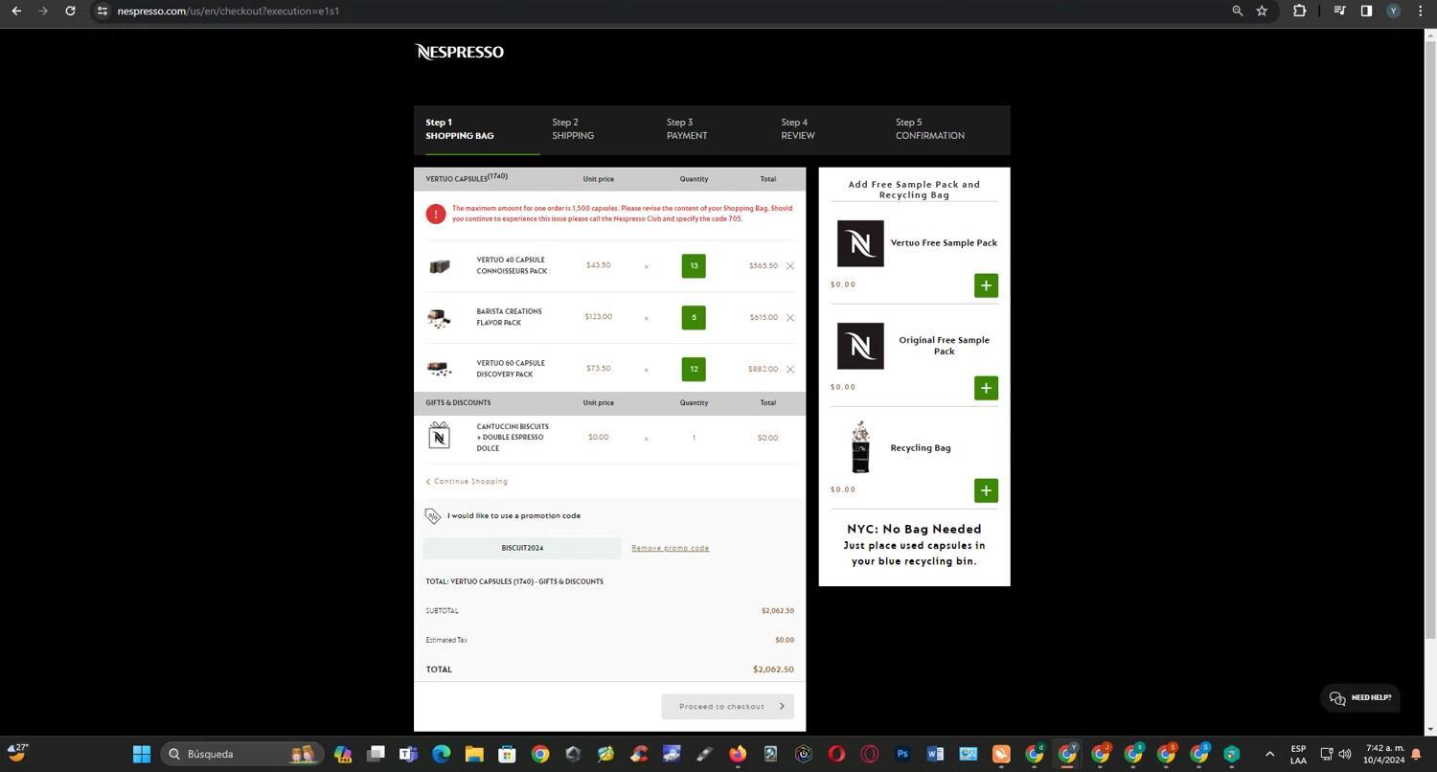Open browser side panel icon
The image size is (1437, 772).
1366,11
